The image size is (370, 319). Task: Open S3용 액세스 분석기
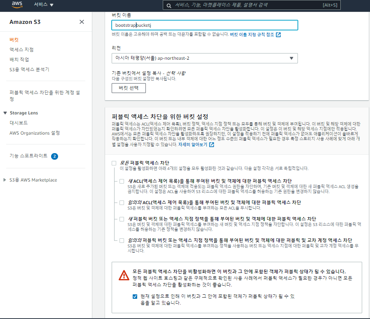point(29,70)
